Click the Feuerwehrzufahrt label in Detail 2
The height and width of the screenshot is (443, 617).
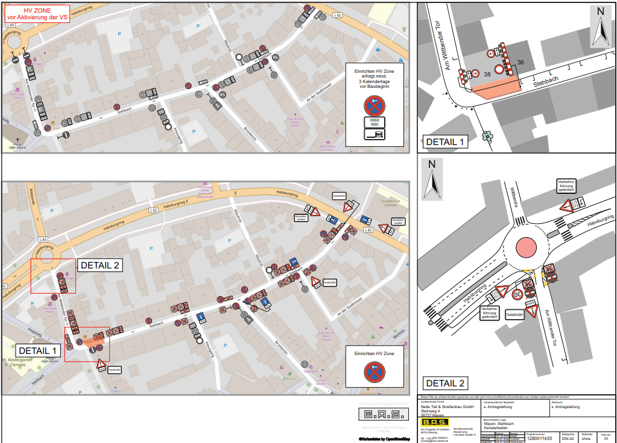[x=517, y=314]
